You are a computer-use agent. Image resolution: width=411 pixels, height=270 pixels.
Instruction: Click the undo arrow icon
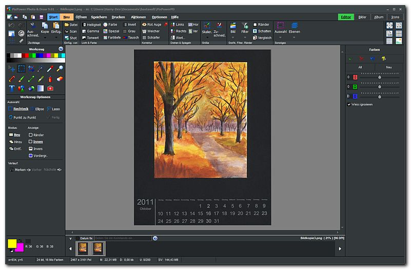click(x=11, y=25)
